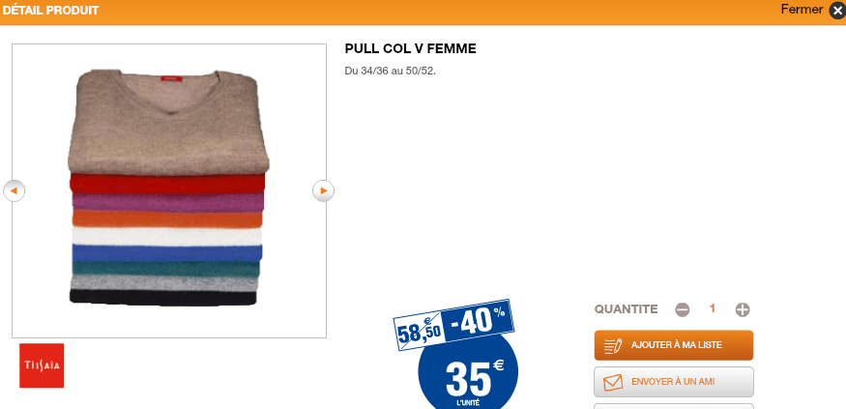
Task: Click the Fermer label
Action: coord(802,9)
